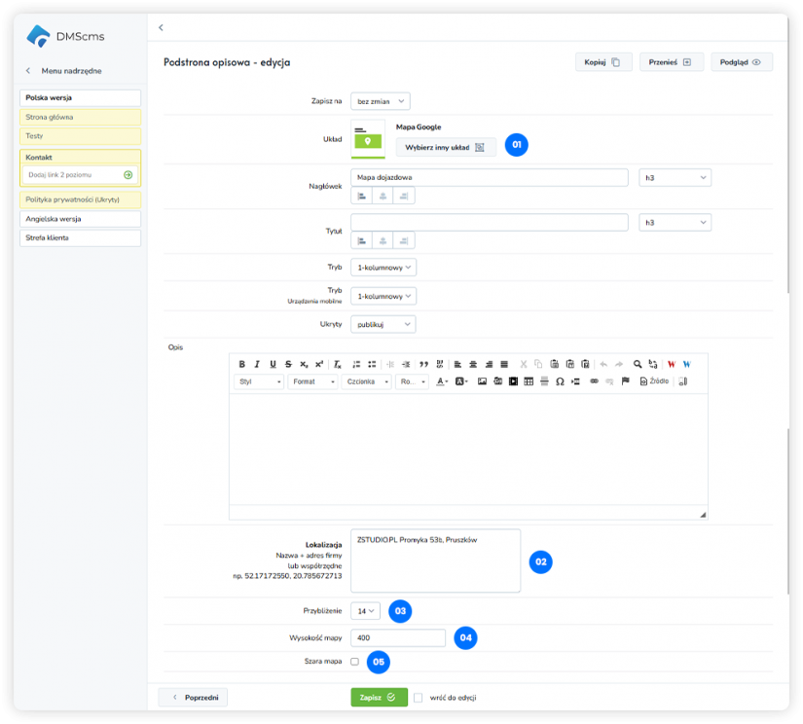Enable the Szara mapa checkbox
The width and height of the screenshot is (803, 724).
click(354, 662)
